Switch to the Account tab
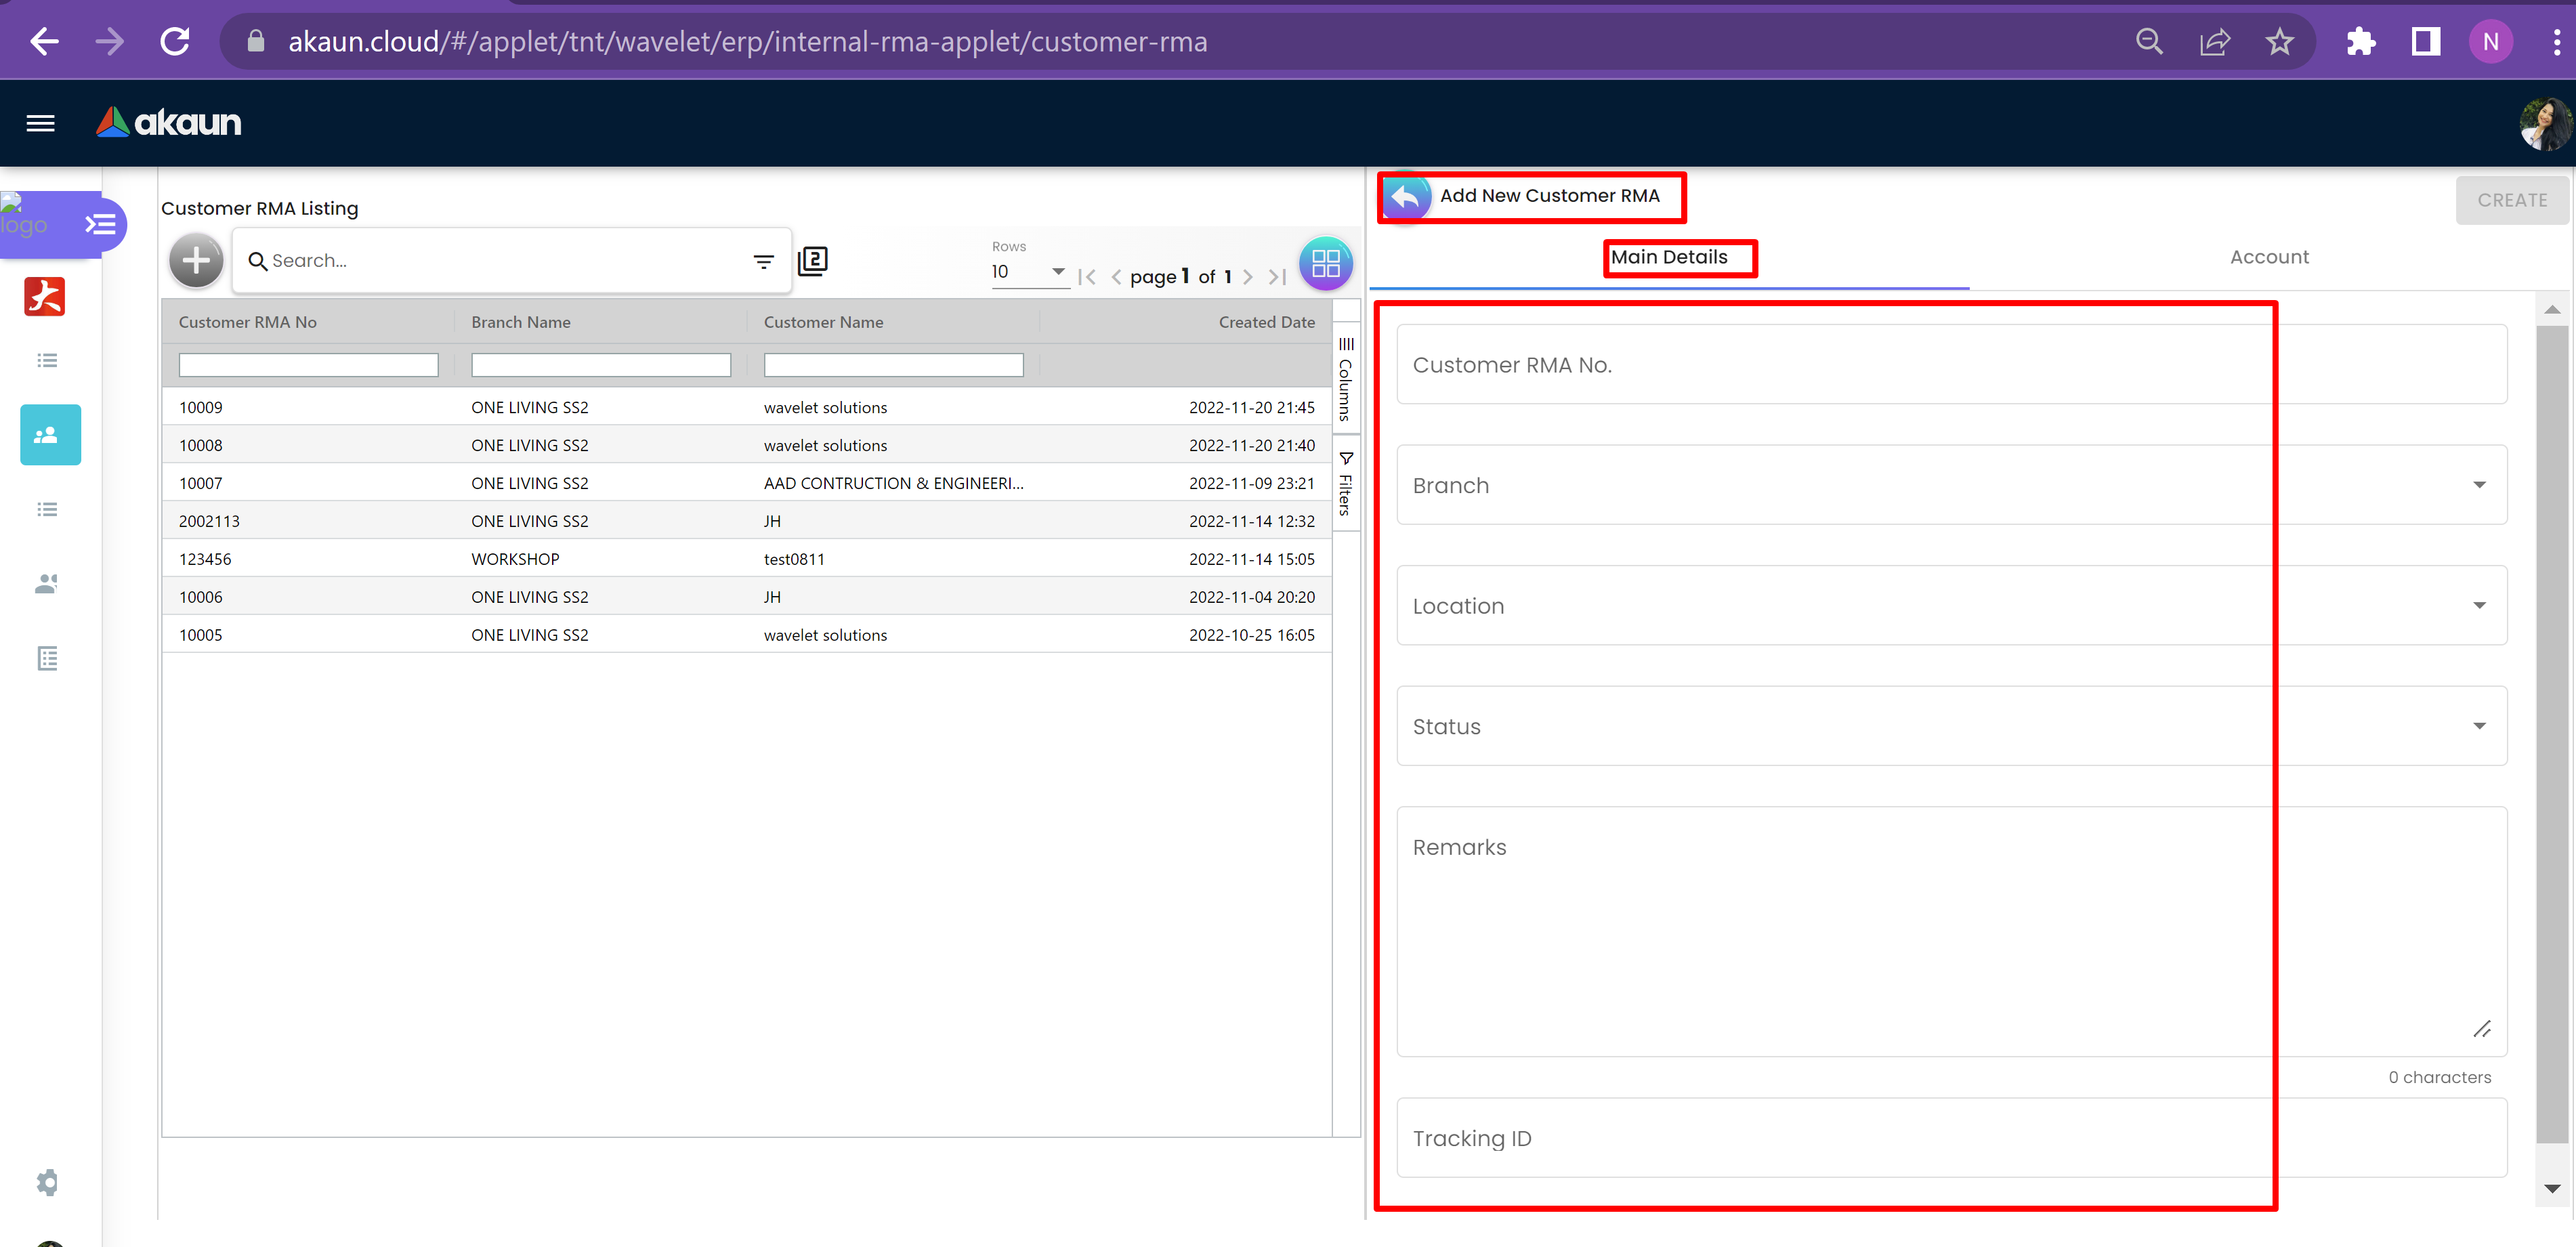The width and height of the screenshot is (2576, 1247). 2268,257
